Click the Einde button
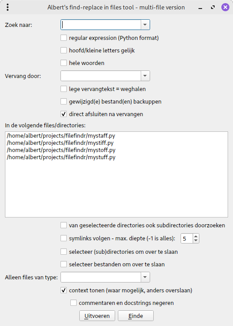This screenshot has height=326, width=233. [136, 316]
